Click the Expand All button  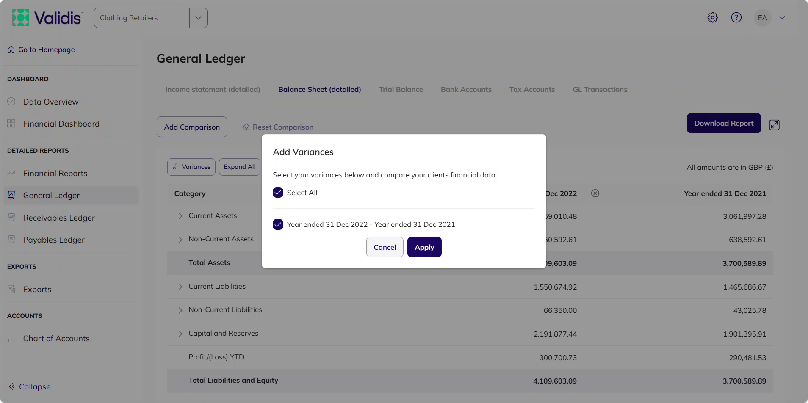click(240, 167)
